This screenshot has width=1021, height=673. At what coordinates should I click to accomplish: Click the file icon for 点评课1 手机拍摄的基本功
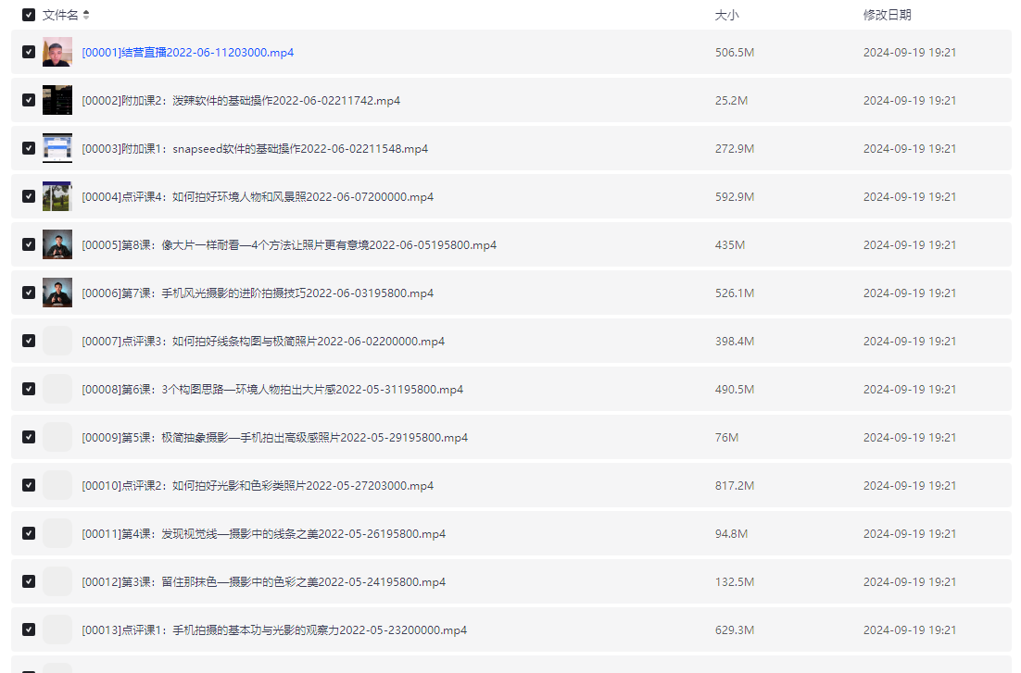[57, 629]
